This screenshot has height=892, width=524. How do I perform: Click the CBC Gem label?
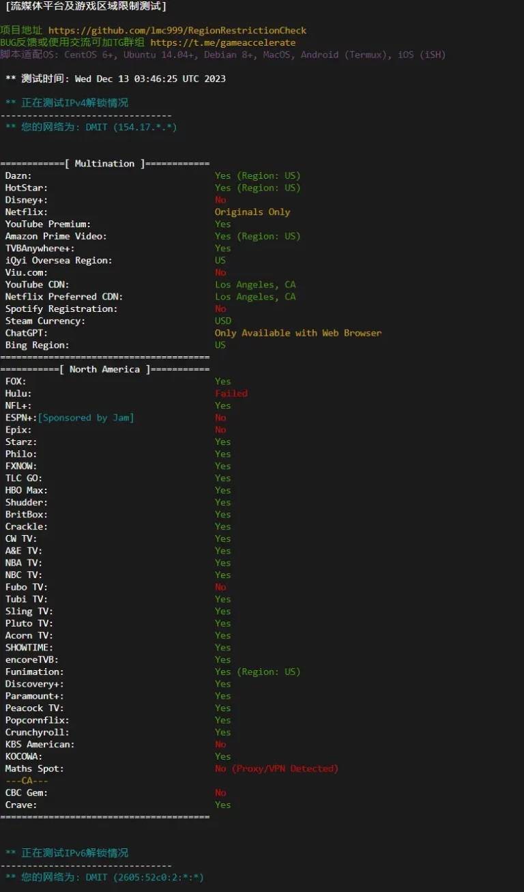(x=27, y=793)
